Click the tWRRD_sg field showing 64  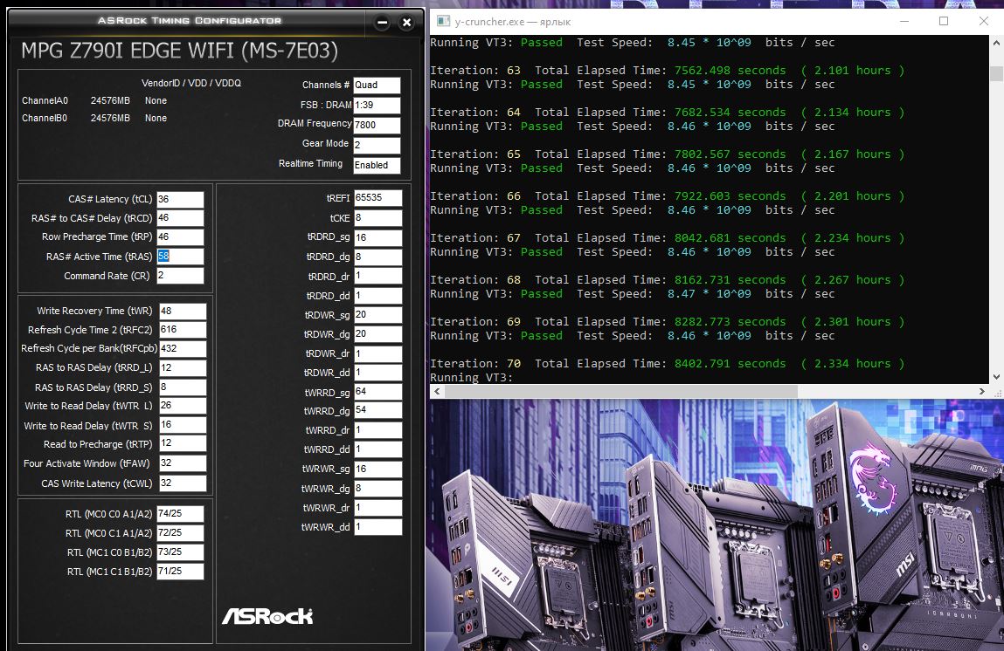[377, 392]
